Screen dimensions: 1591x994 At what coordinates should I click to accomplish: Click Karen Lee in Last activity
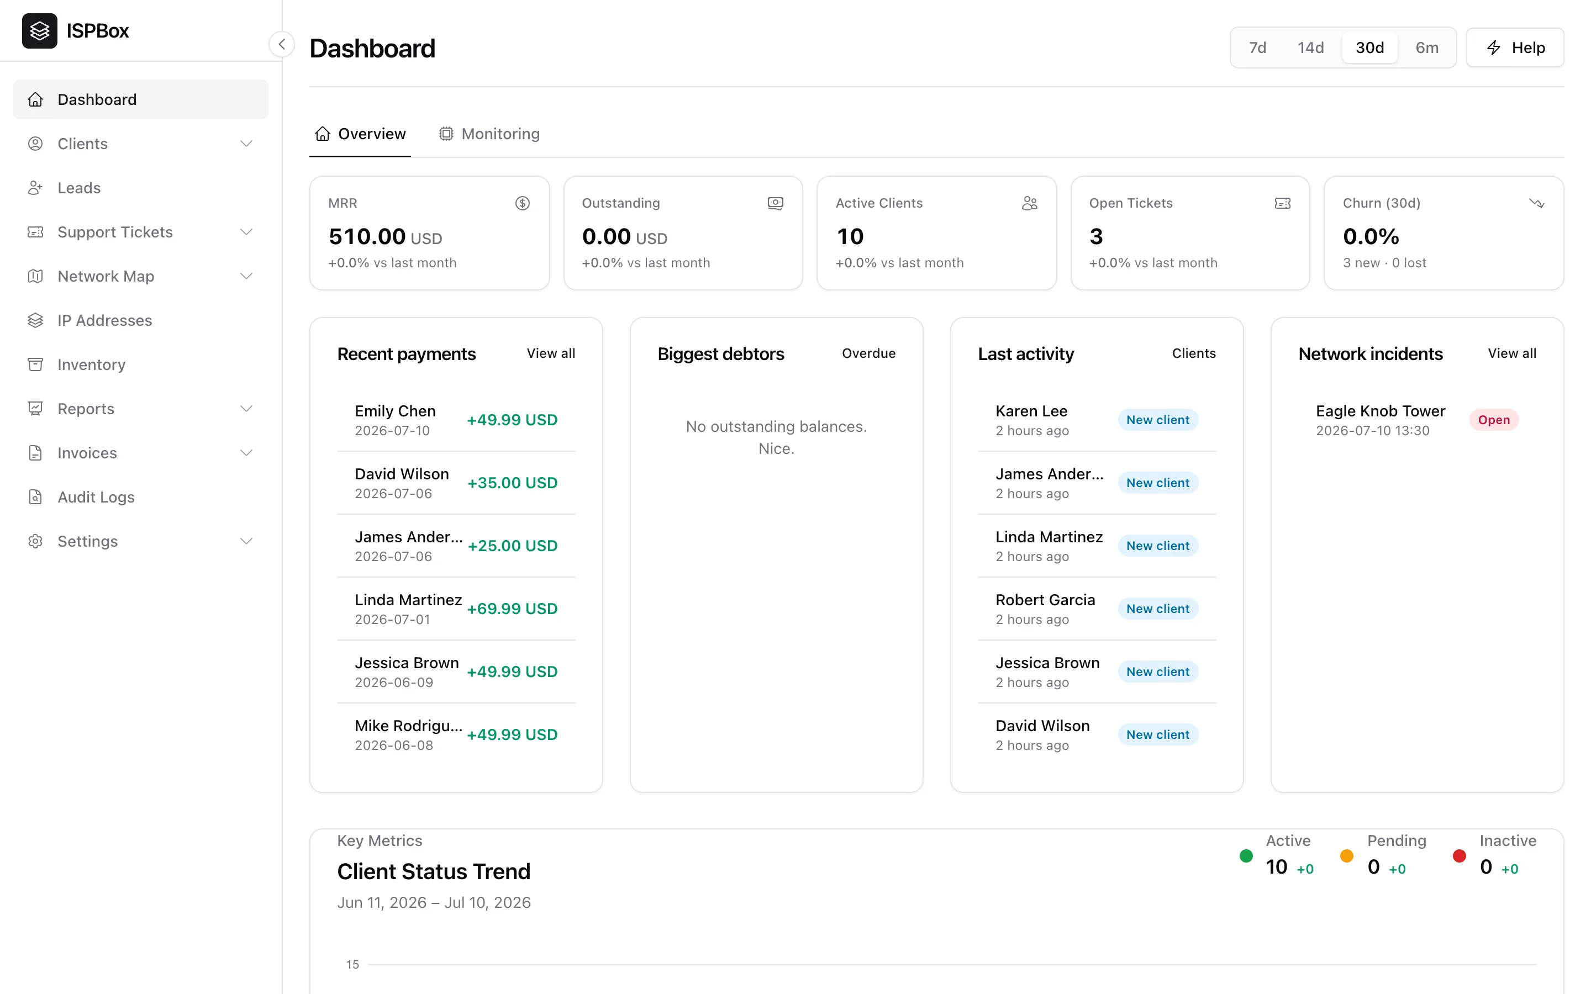[x=1031, y=411]
